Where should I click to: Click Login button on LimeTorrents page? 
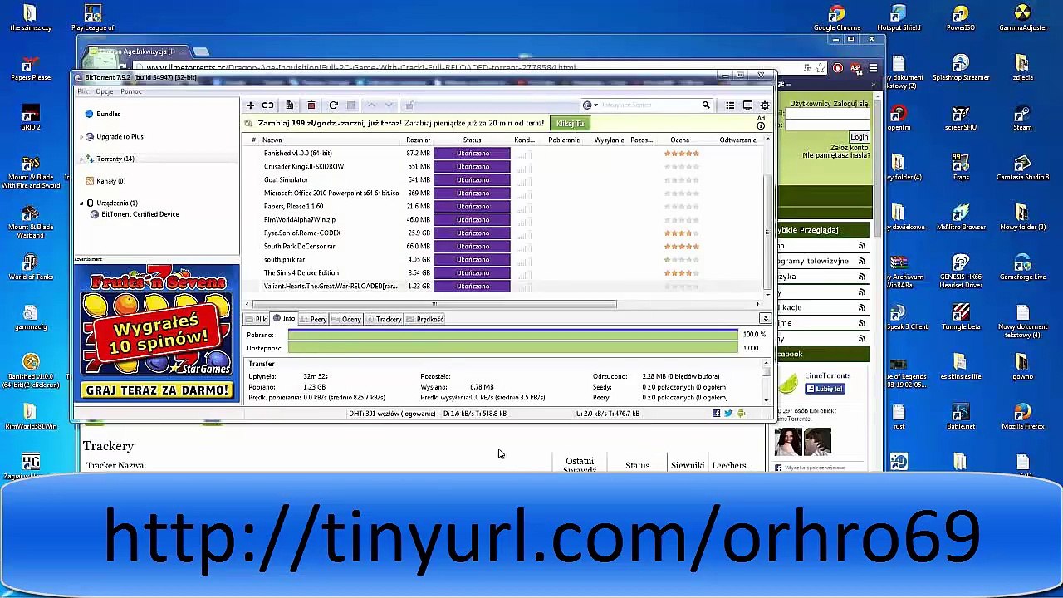(x=859, y=137)
